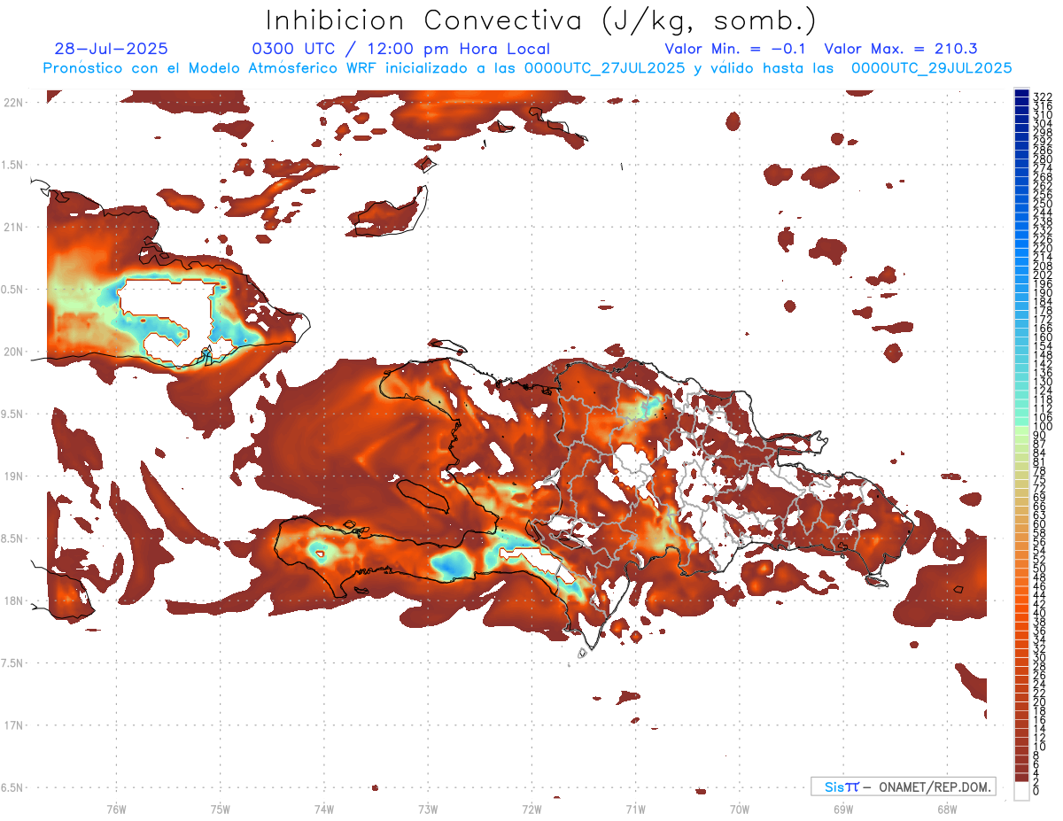Click the title 'Inhibicion Convectiva (J/kg, somb.)'
The height and width of the screenshot is (821, 1063).
541,20
